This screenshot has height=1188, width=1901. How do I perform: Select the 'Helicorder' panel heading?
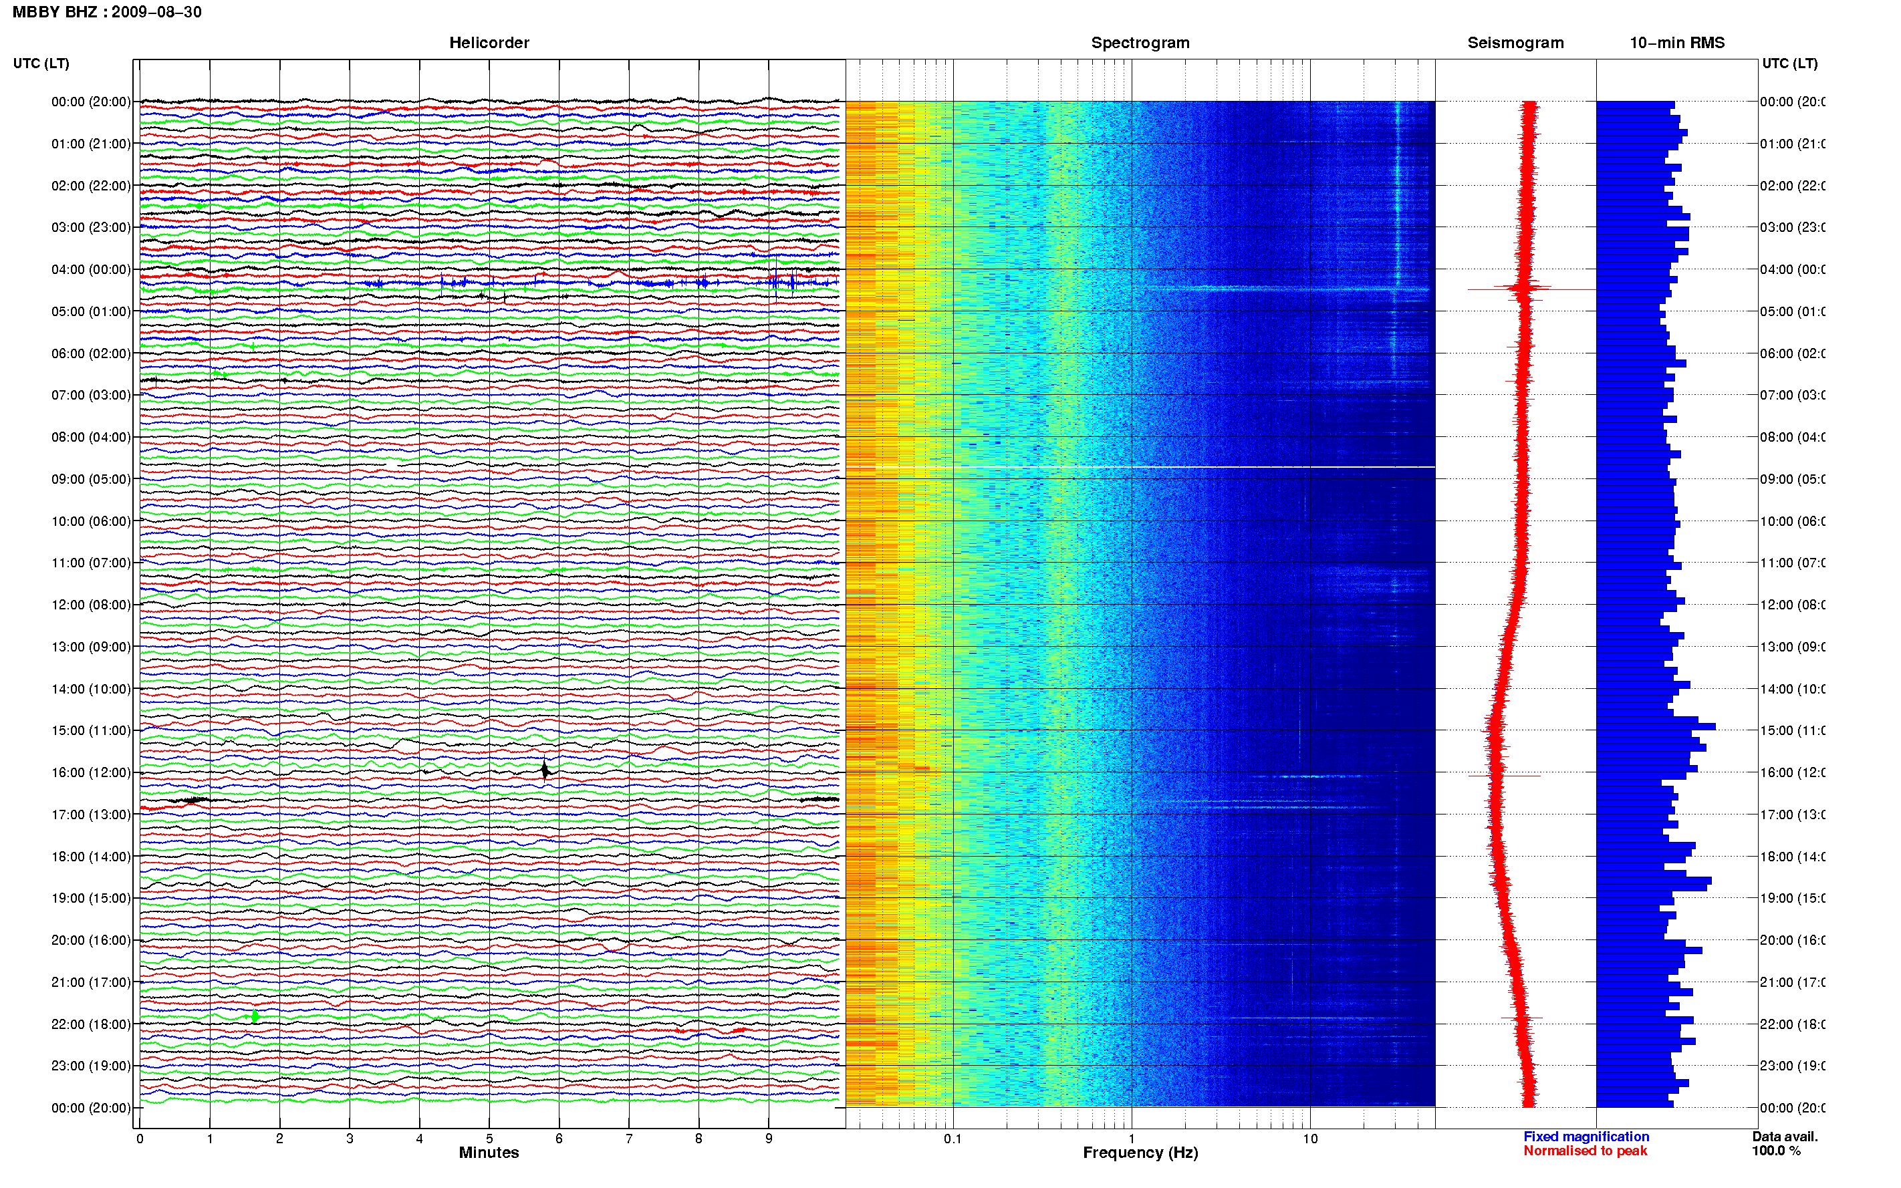pos(489,43)
